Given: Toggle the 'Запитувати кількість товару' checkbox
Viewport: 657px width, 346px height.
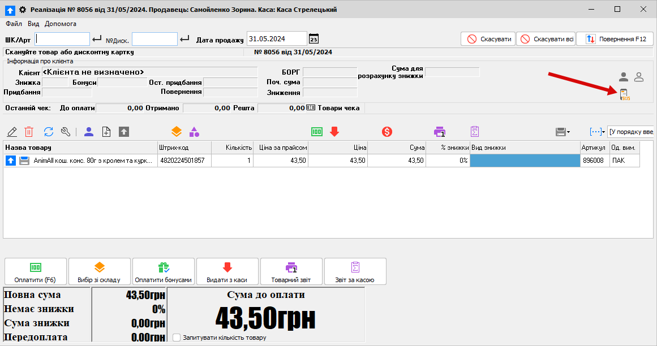Looking at the screenshot, I should [177, 338].
